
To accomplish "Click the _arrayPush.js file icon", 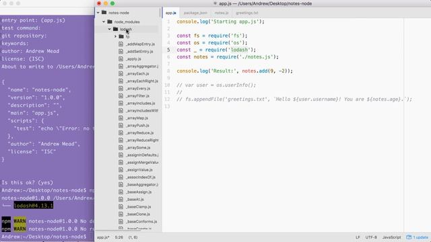I will coord(121,126).
